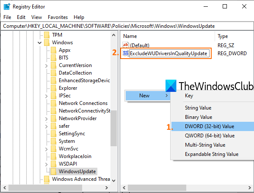Choose Multi-String Value from the submenu
This screenshot has width=254, height=193.
click(213, 145)
